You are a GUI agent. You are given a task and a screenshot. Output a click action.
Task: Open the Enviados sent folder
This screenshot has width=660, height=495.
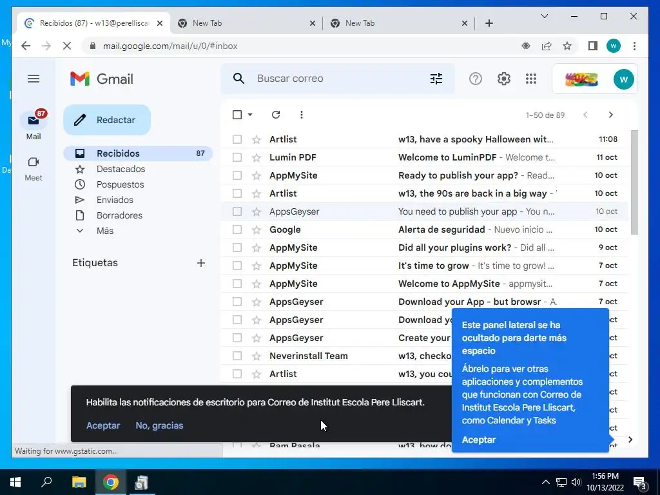point(115,200)
